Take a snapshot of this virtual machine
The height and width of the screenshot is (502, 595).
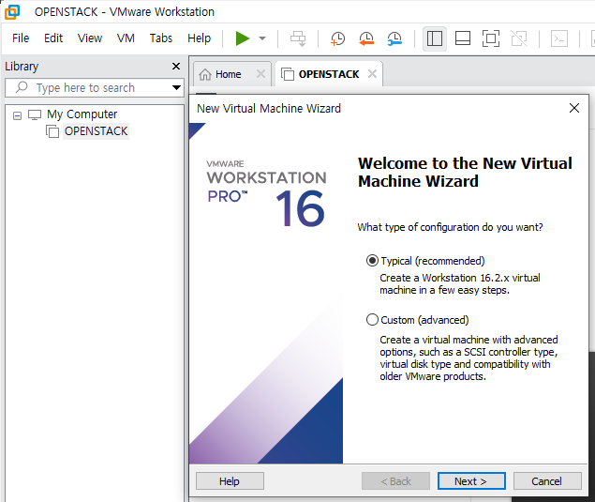pos(337,38)
